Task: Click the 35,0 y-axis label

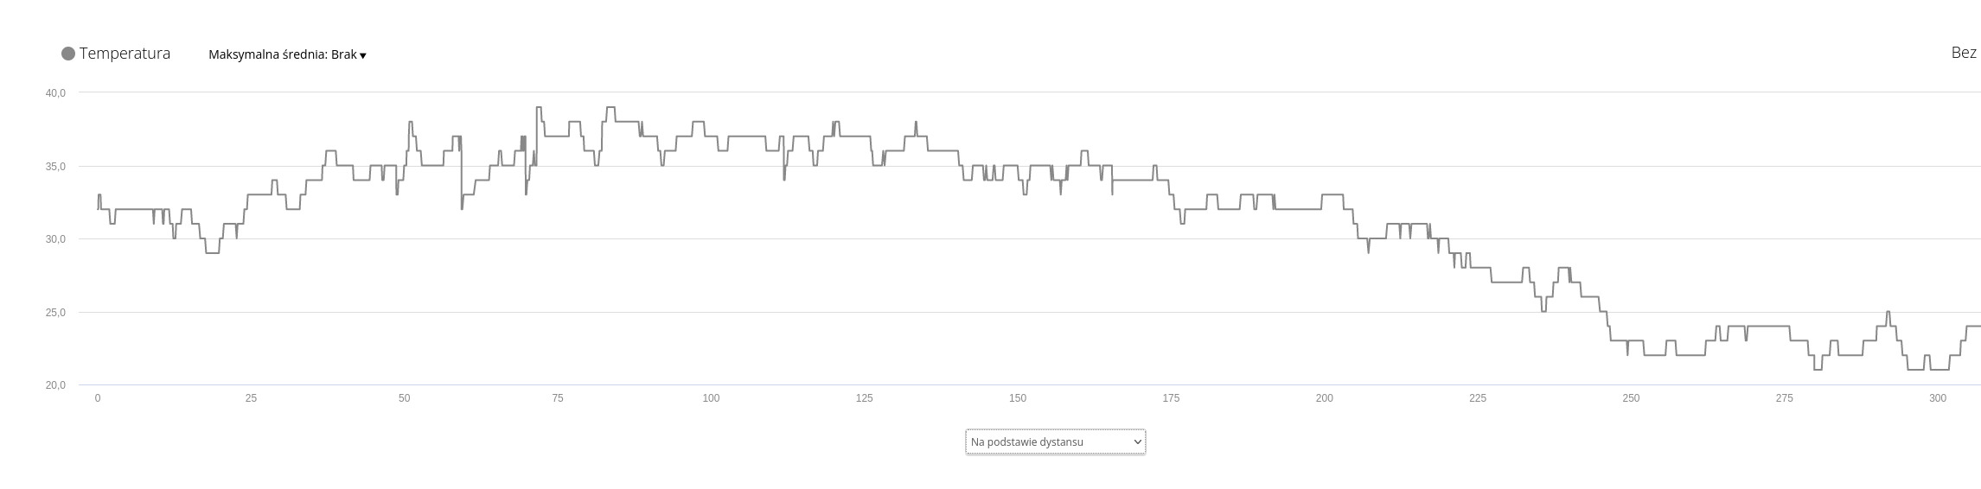Action: point(55,166)
